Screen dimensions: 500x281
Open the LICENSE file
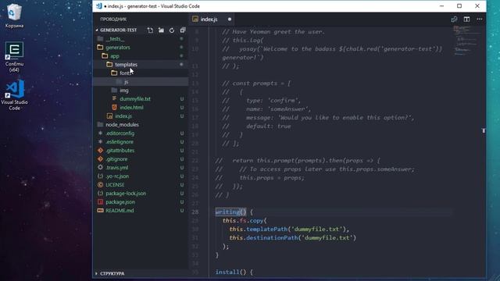click(x=115, y=185)
